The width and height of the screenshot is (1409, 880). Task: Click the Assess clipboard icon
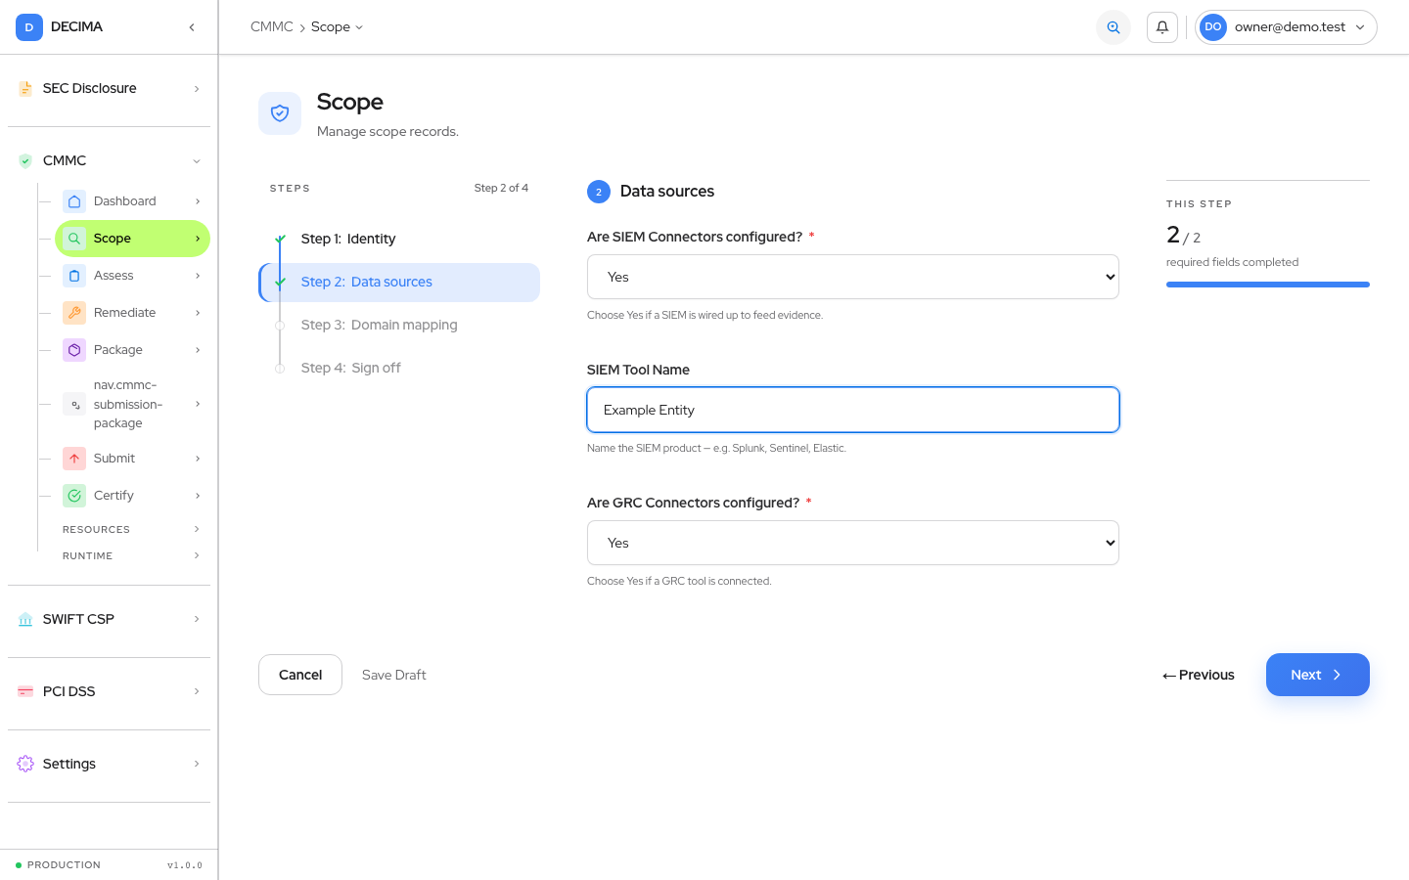(74, 276)
